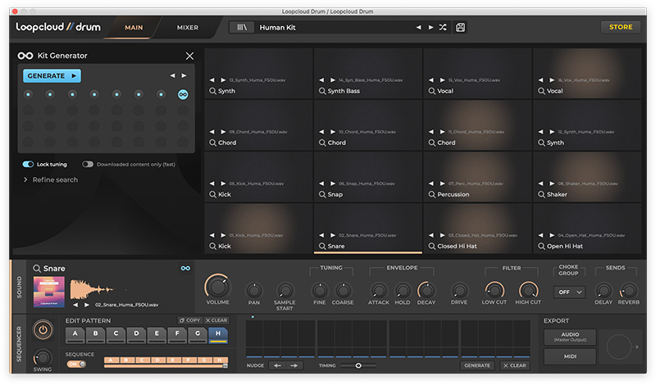Search samples for the Percussion pad

pos(431,194)
